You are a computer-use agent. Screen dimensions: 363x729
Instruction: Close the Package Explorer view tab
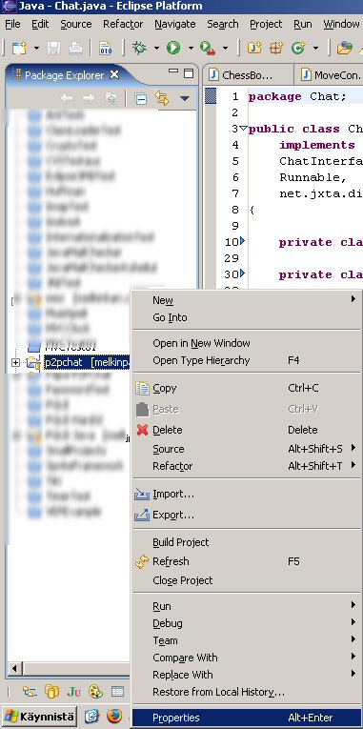114,74
